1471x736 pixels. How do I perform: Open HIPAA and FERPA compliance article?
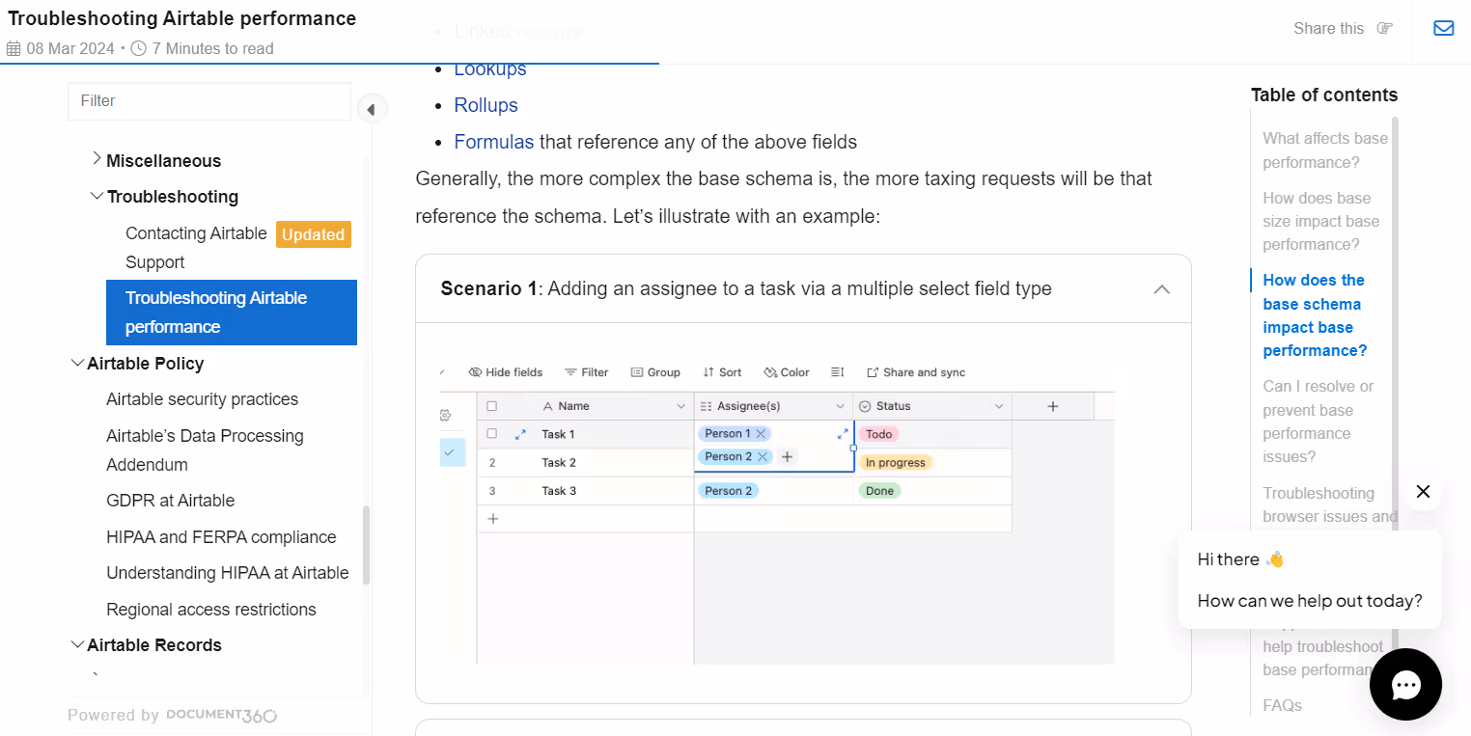221,537
